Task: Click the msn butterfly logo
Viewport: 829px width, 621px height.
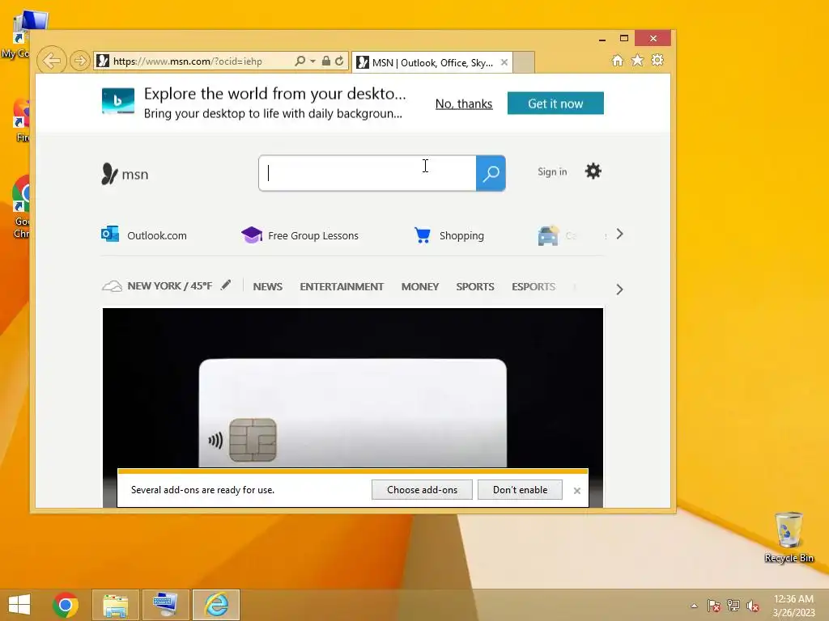Action: tap(125, 174)
